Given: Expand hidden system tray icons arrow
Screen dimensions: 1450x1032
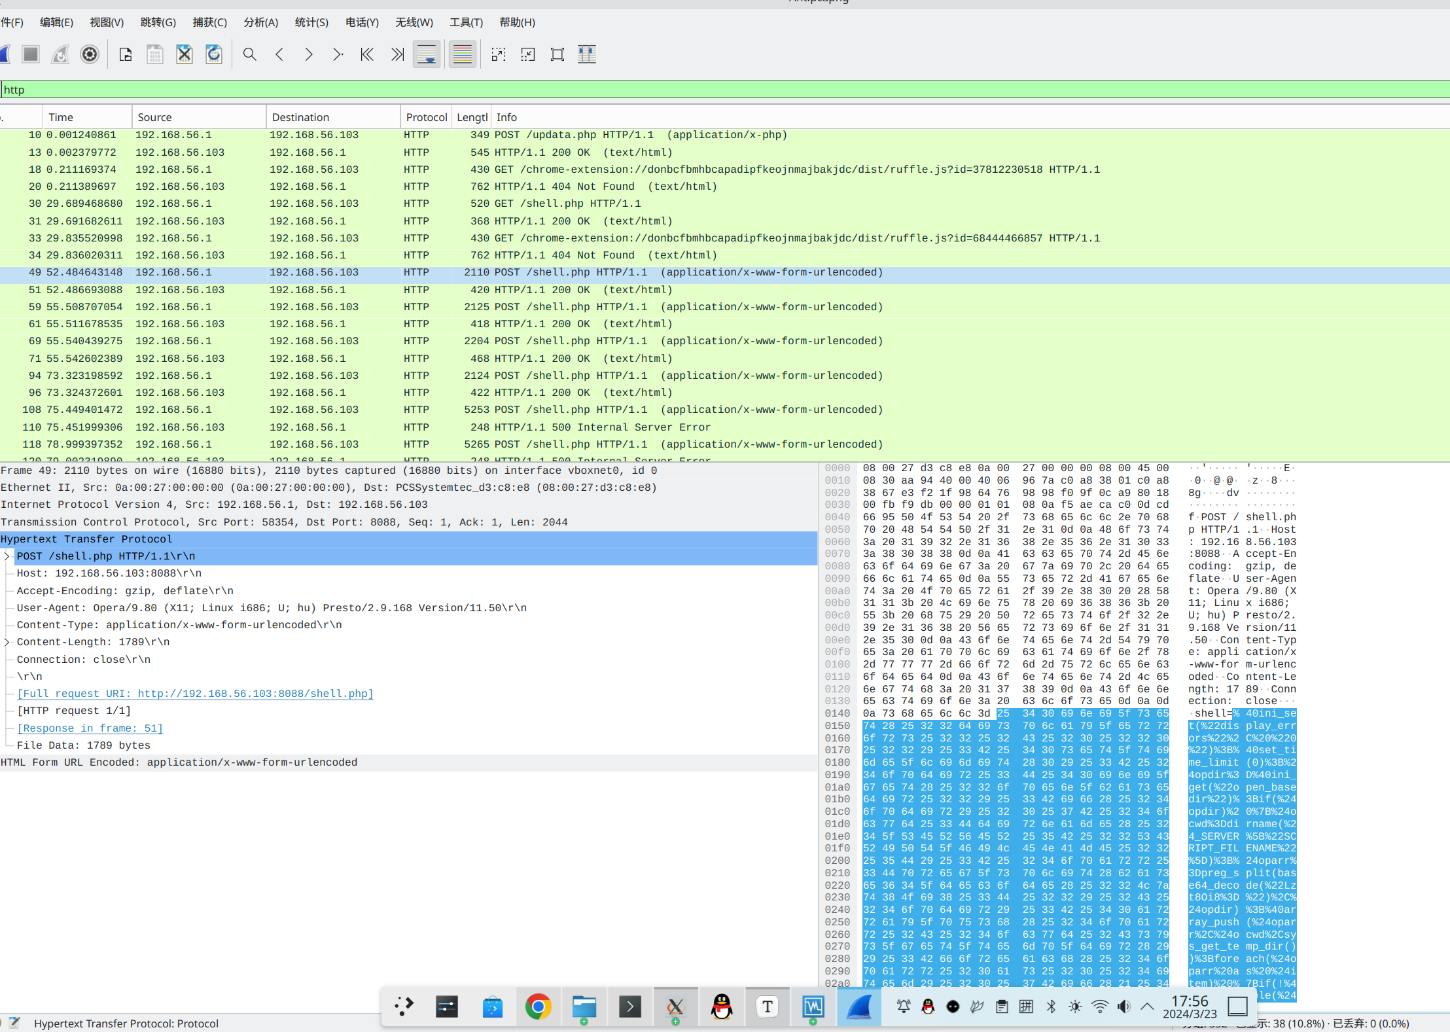Looking at the screenshot, I should [x=1147, y=1006].
